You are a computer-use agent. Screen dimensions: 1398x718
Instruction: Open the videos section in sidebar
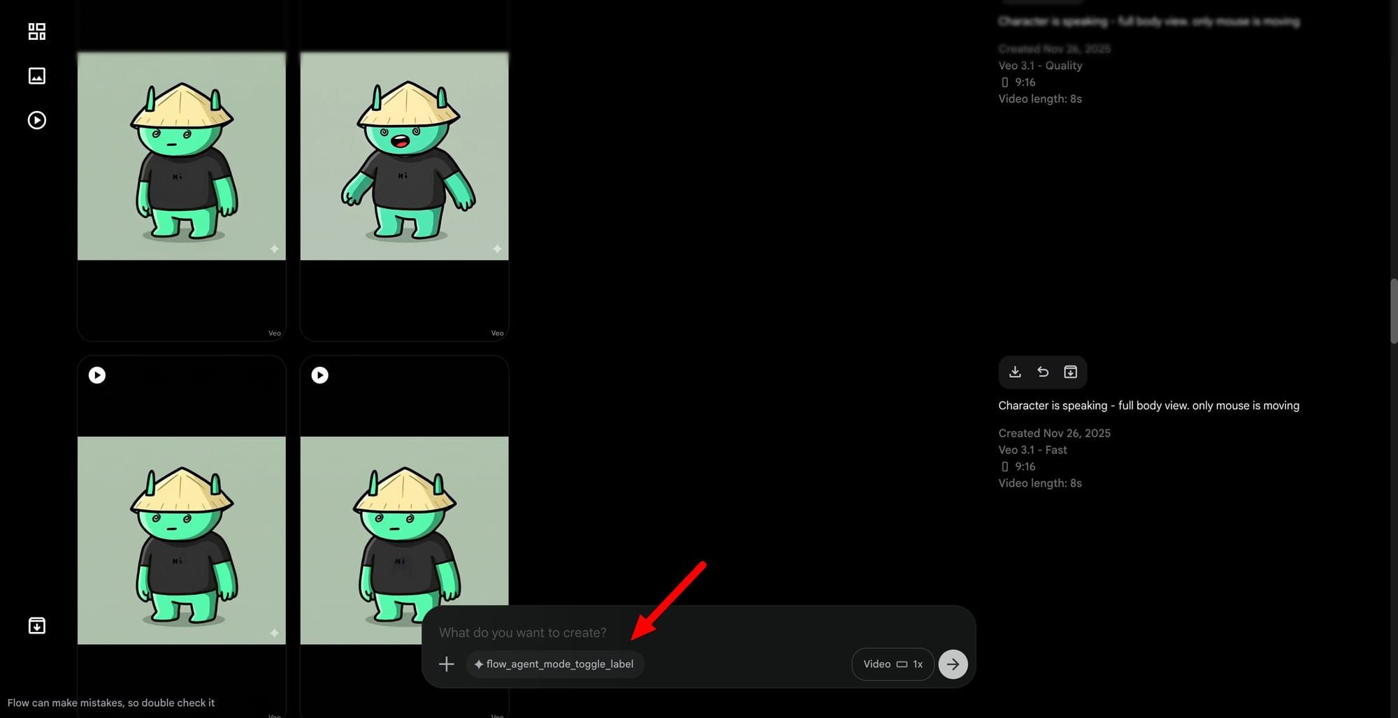coord(37,120)
